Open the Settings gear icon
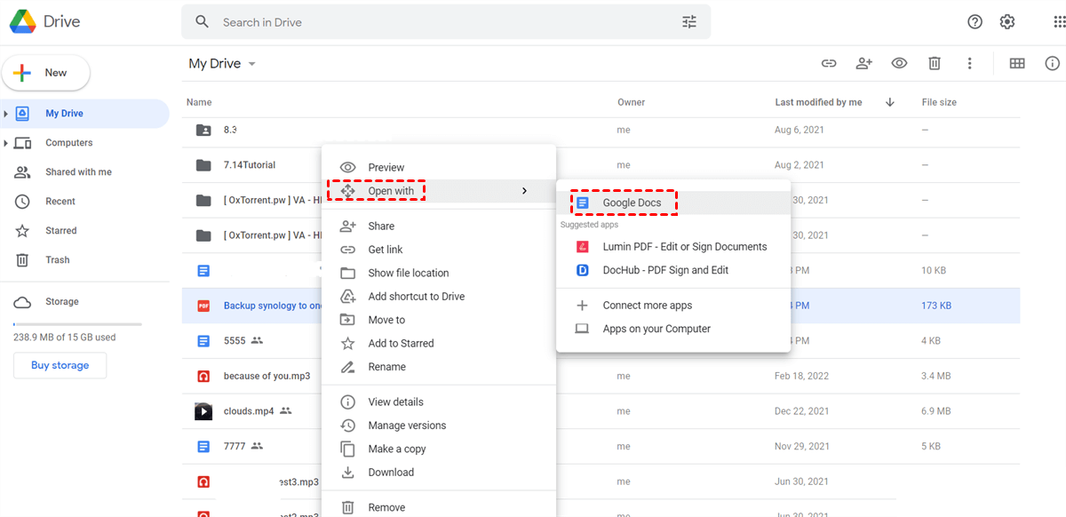 pyautogui.click(x=1007, y=22)
